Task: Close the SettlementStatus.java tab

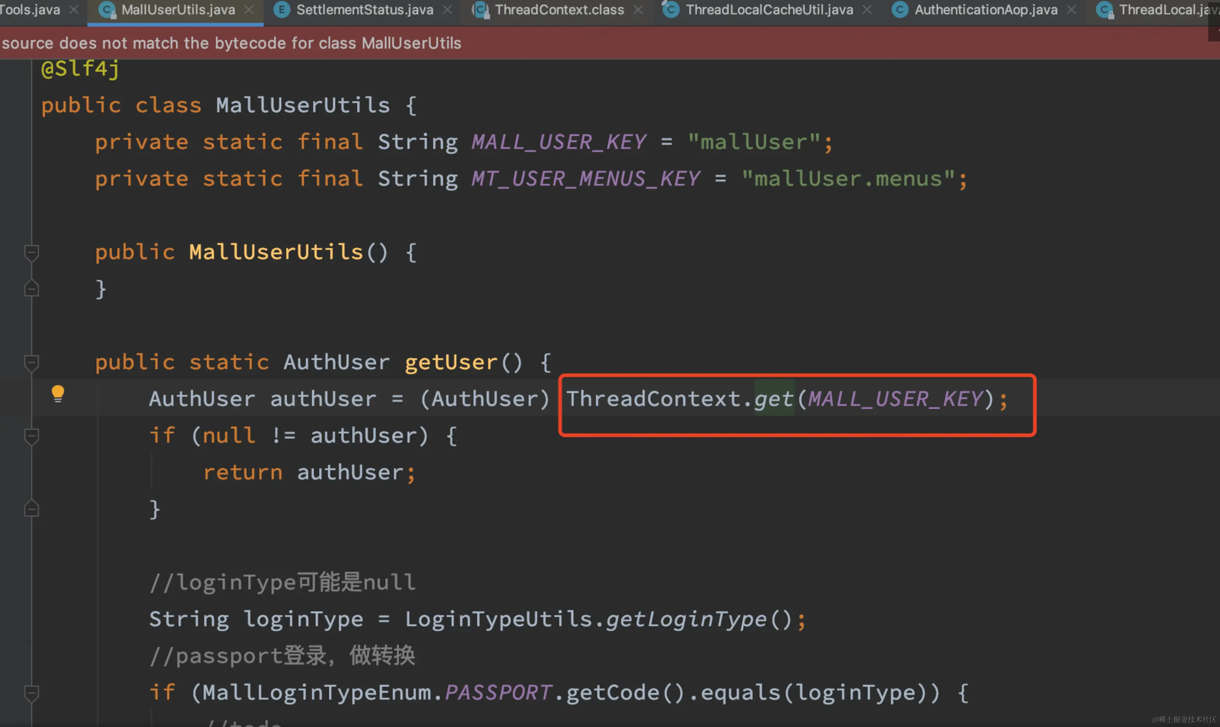Action: 447,10
